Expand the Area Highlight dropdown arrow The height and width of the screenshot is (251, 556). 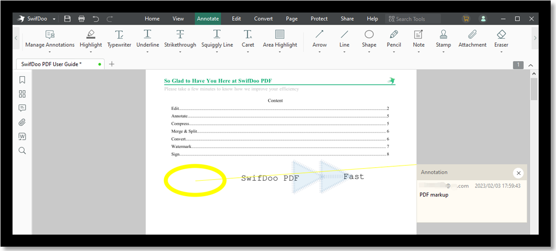coord(280,52)
